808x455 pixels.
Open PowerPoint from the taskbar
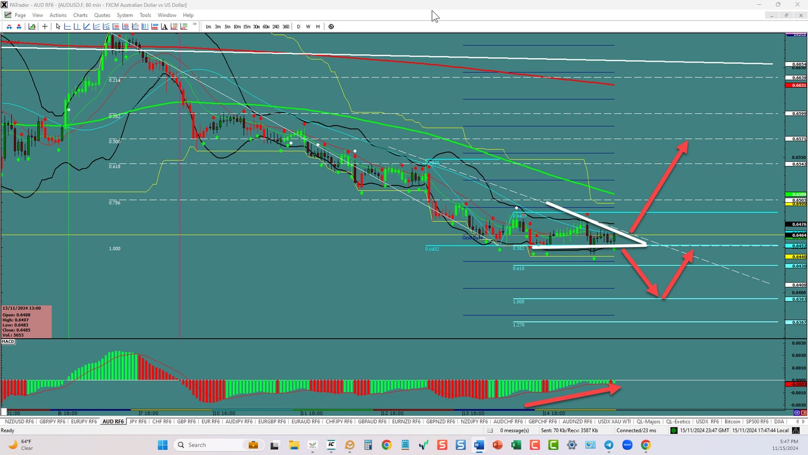pos(497,445)
